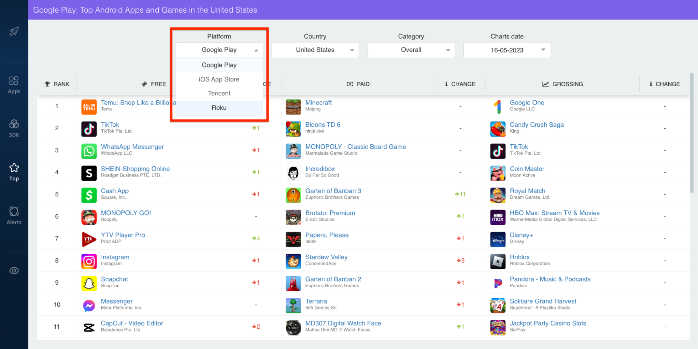
Task: Click the vertical scrollbar of the chart table
Action: pos(692,133)
